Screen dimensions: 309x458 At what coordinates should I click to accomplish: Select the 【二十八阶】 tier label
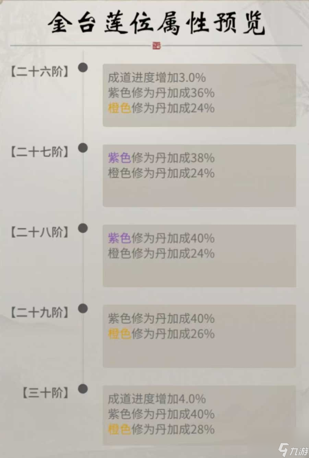39,233
